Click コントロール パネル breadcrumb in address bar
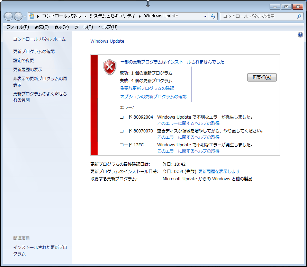 (x=62, y=16)
